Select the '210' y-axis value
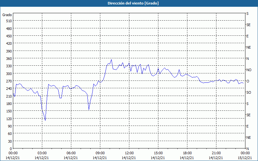This screenshot has height=161, width=258. [x=9, y=96]
